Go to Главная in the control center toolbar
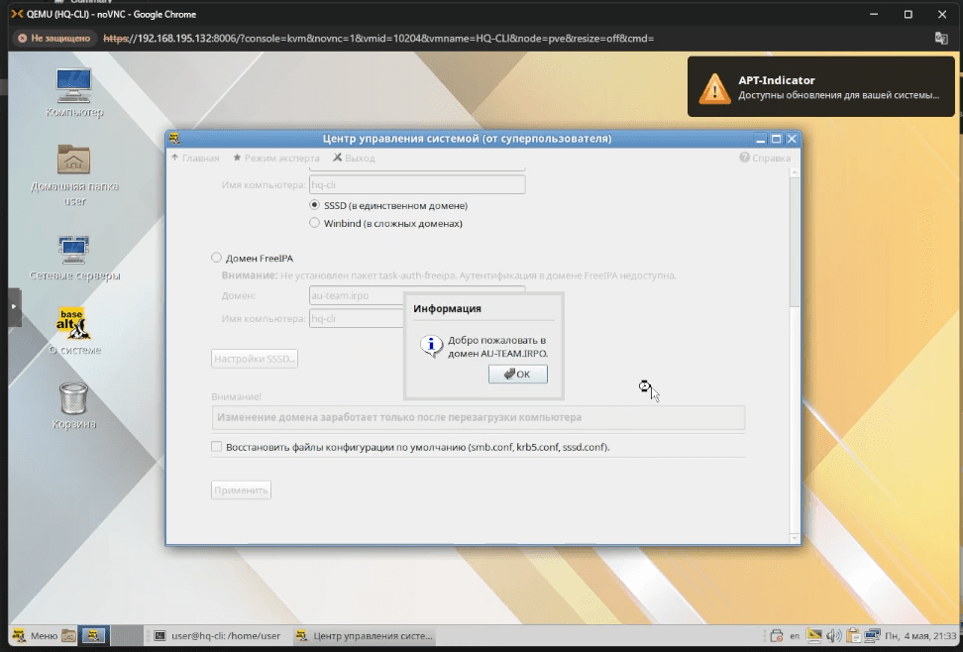This screenshot has height=652, width=963. [195, 158]
